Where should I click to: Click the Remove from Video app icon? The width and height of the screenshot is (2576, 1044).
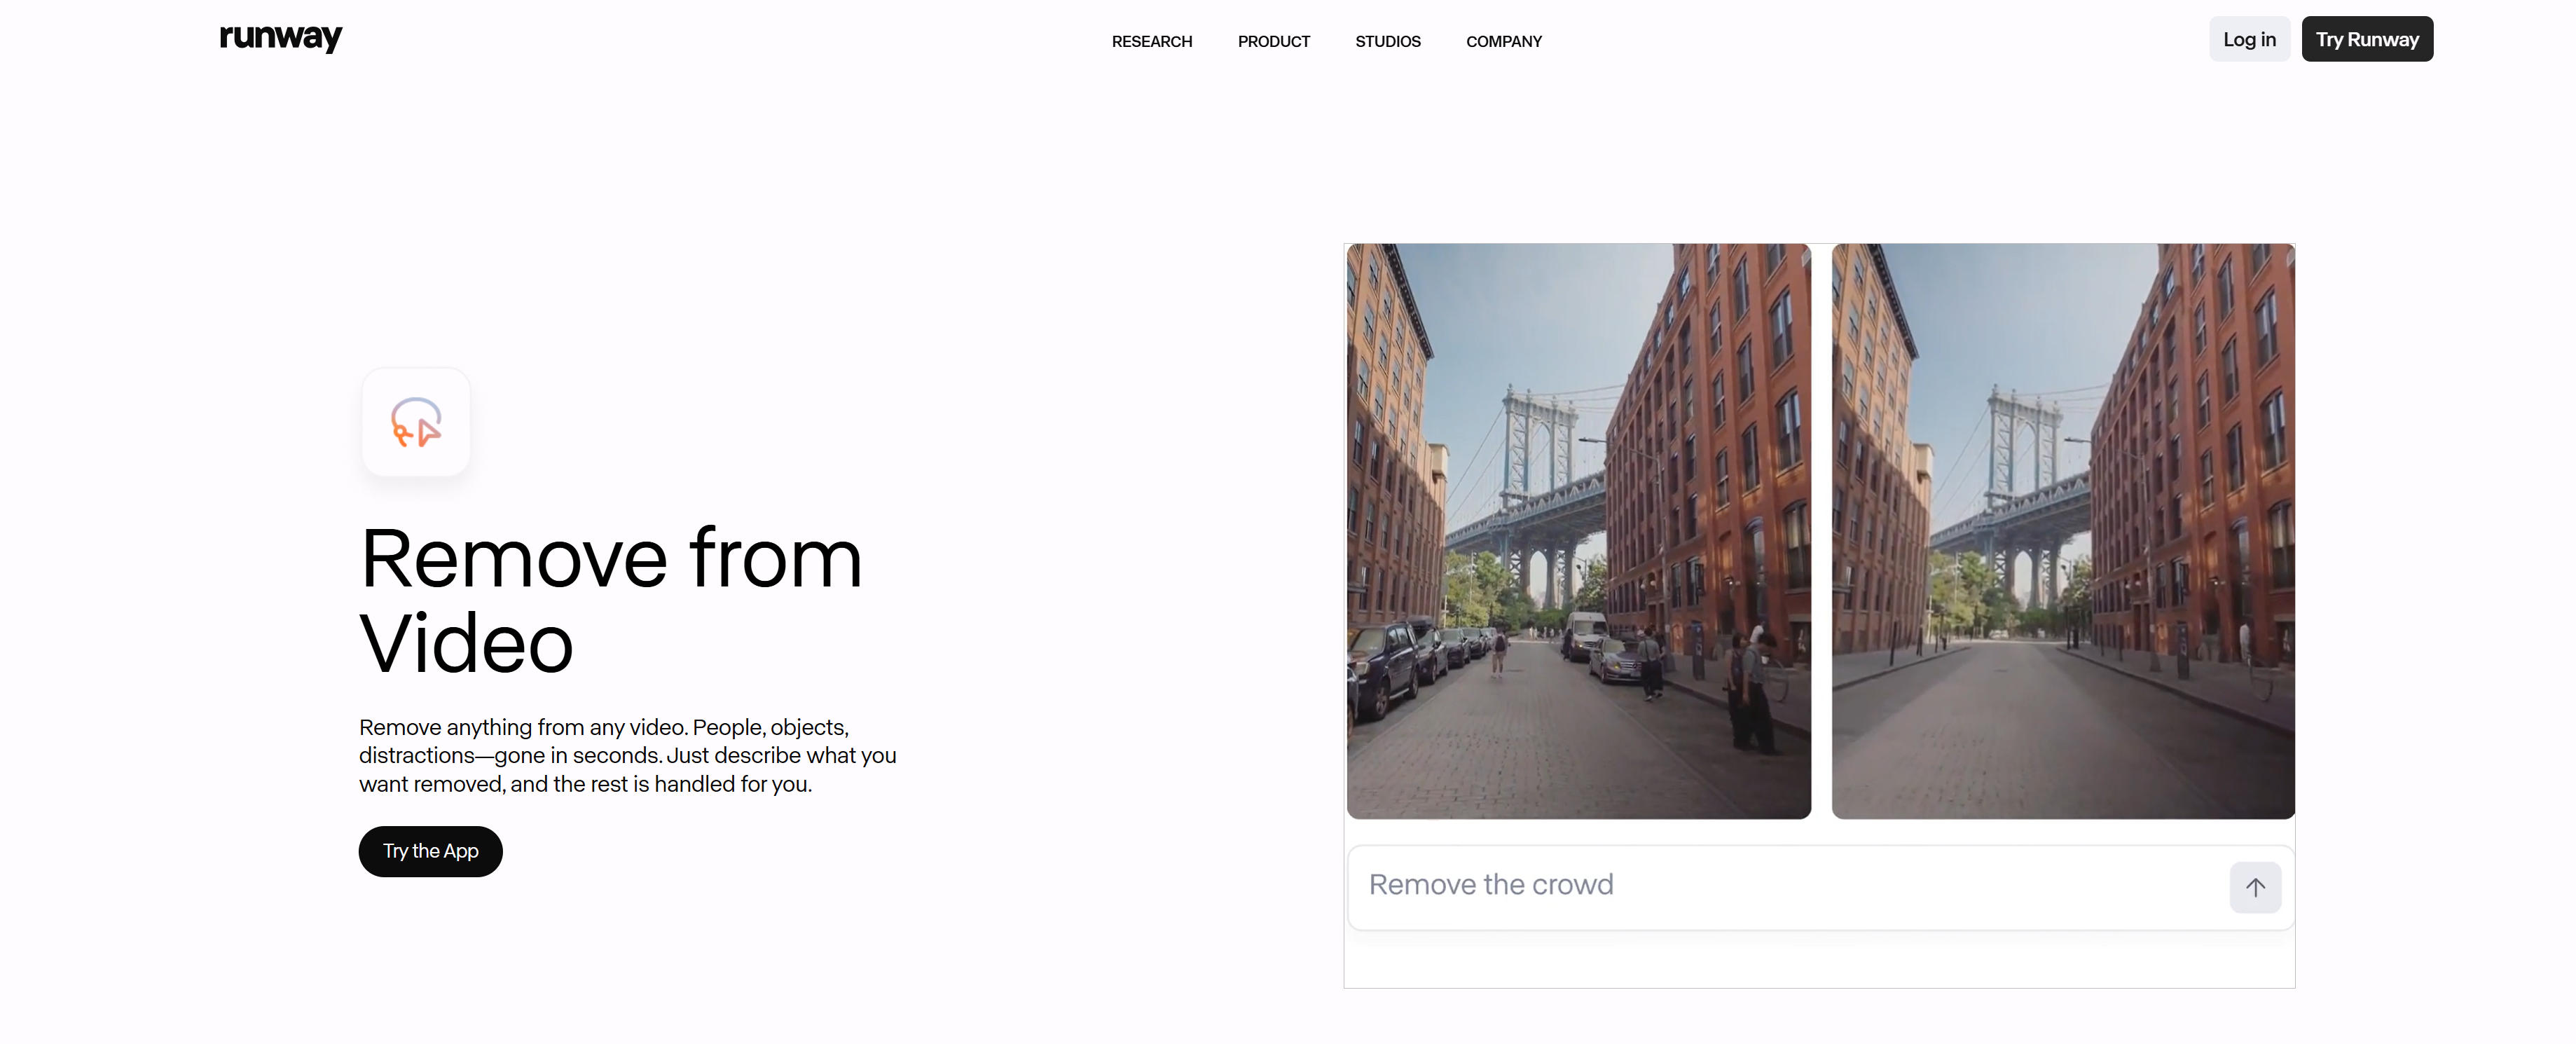[x=416, y=422]
